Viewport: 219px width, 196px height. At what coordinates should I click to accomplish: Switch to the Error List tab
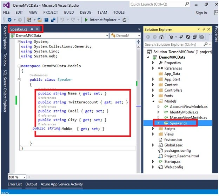(x=15, y=184)
